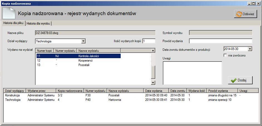
Task: Select the Konstrukcja history row
Action: tap(131, 95)
